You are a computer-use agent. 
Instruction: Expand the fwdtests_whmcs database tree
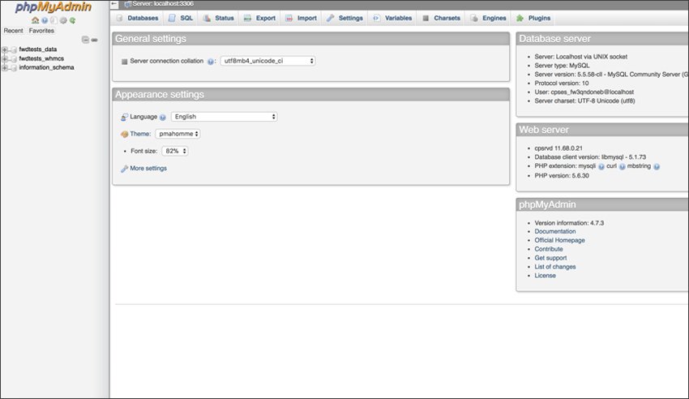[4, 59]
